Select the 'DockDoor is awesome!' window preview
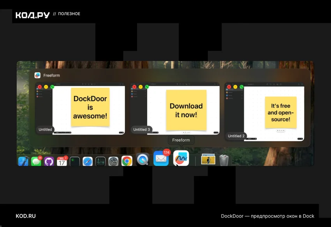The width and height of the screenshot is (331, 227). pyautogui.click(x=80, y=109)
